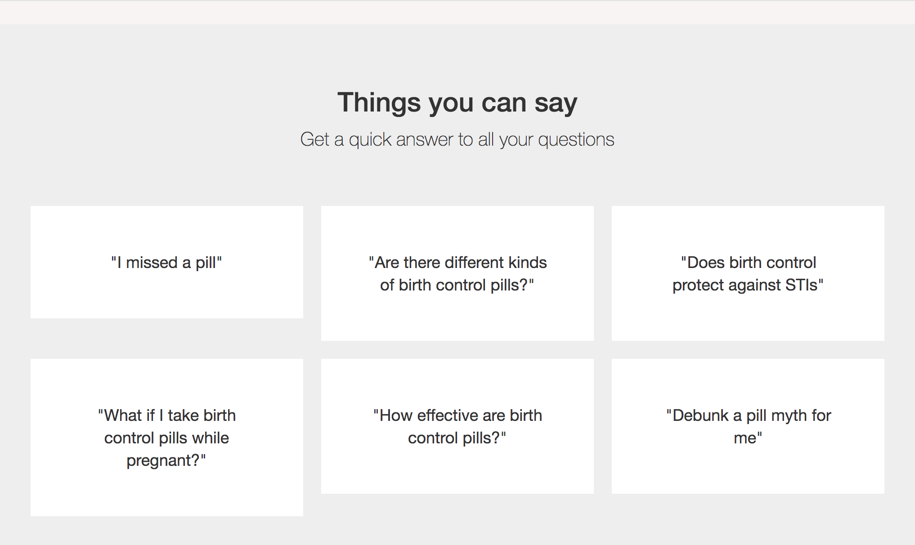Click the "control pills while" middle text line

point(166,438)
